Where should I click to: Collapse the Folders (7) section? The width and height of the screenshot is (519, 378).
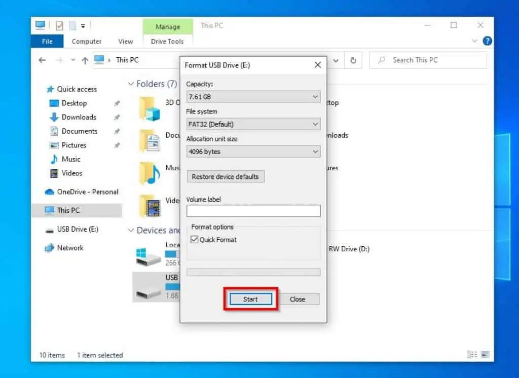coord(130,84)
